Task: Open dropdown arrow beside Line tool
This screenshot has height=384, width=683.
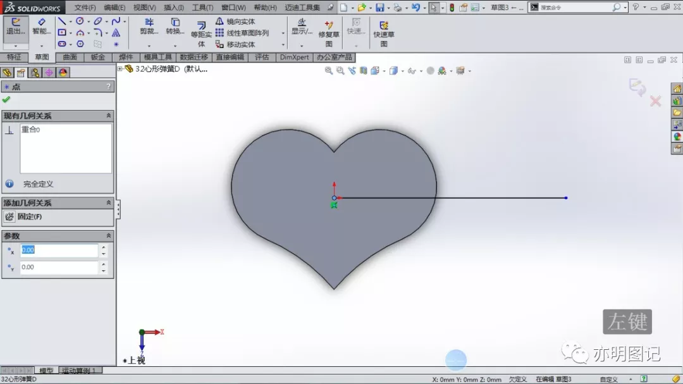Action: point(71,22)
